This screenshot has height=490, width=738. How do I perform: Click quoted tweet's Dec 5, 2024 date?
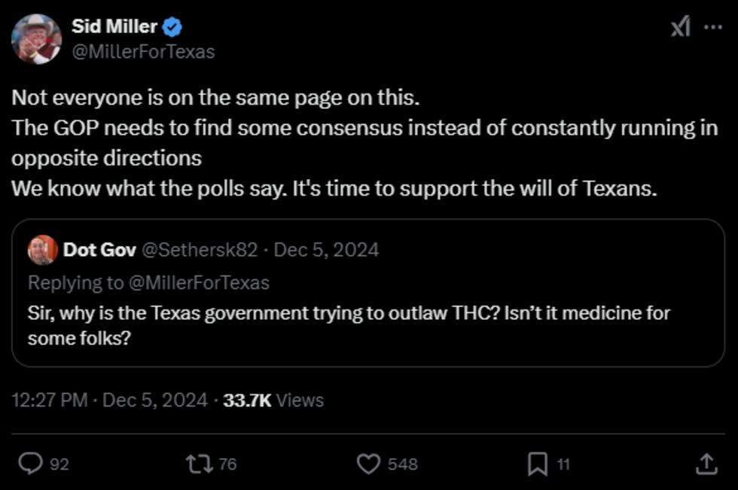coord(326,250)
